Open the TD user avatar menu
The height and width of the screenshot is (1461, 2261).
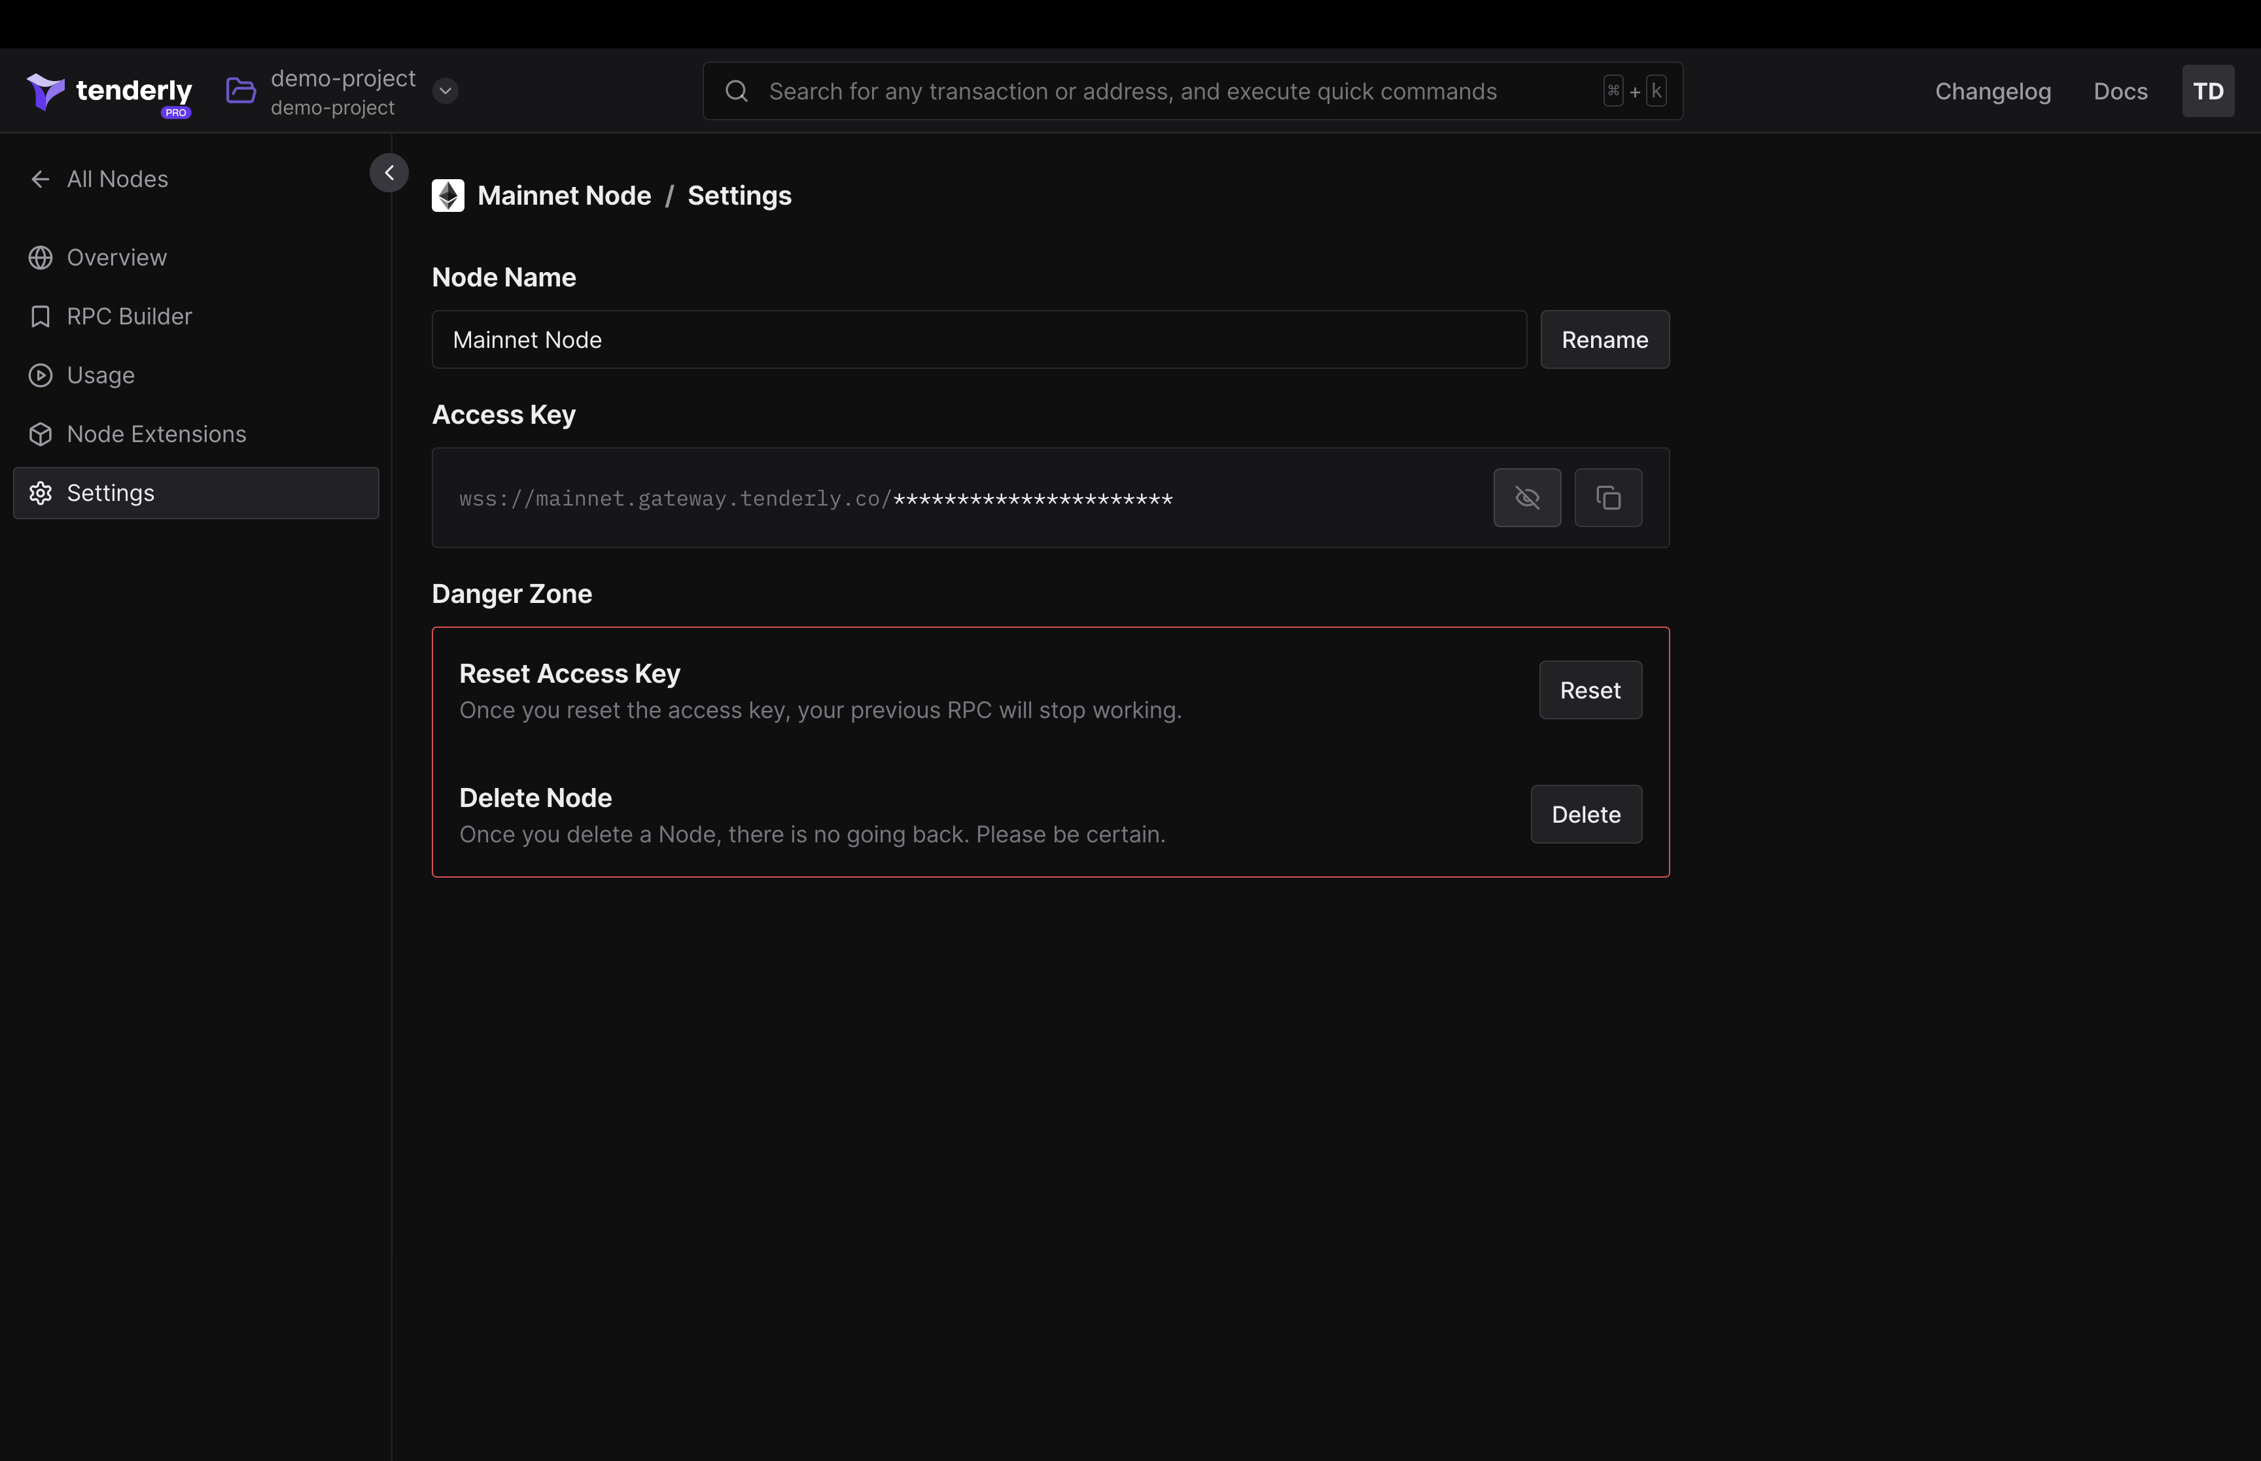coord(2208,91)
